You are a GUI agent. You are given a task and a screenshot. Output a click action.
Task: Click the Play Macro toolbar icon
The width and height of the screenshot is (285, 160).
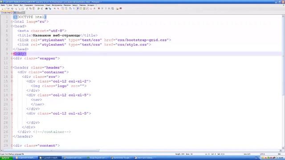tap(106, 8)
